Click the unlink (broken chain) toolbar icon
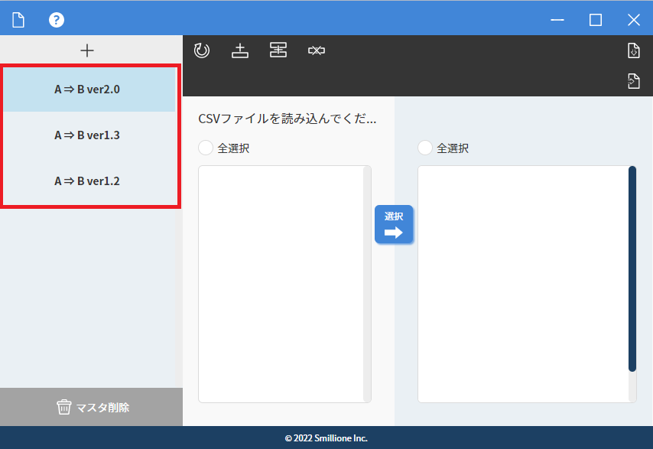This screenshot has height=449, width=653. pyautogui.click(x=317, y=50)
